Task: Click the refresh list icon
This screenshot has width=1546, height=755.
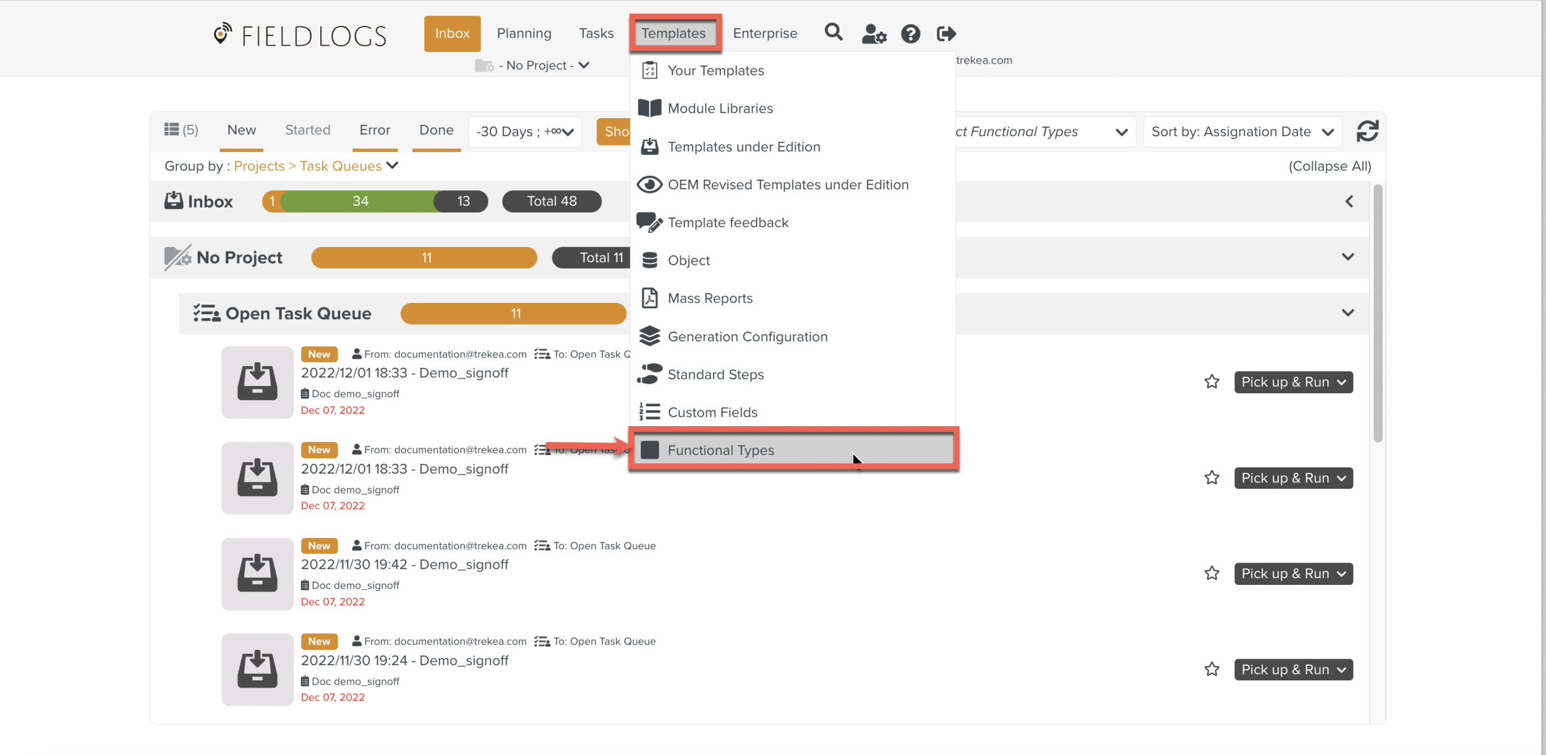Action: 1367,131
